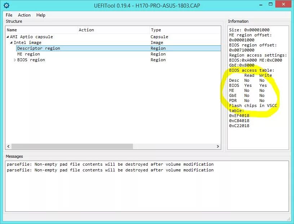Click the UEFITool gear app icon
Viewport: 294px width, 224px height.
tap(6, 5)
